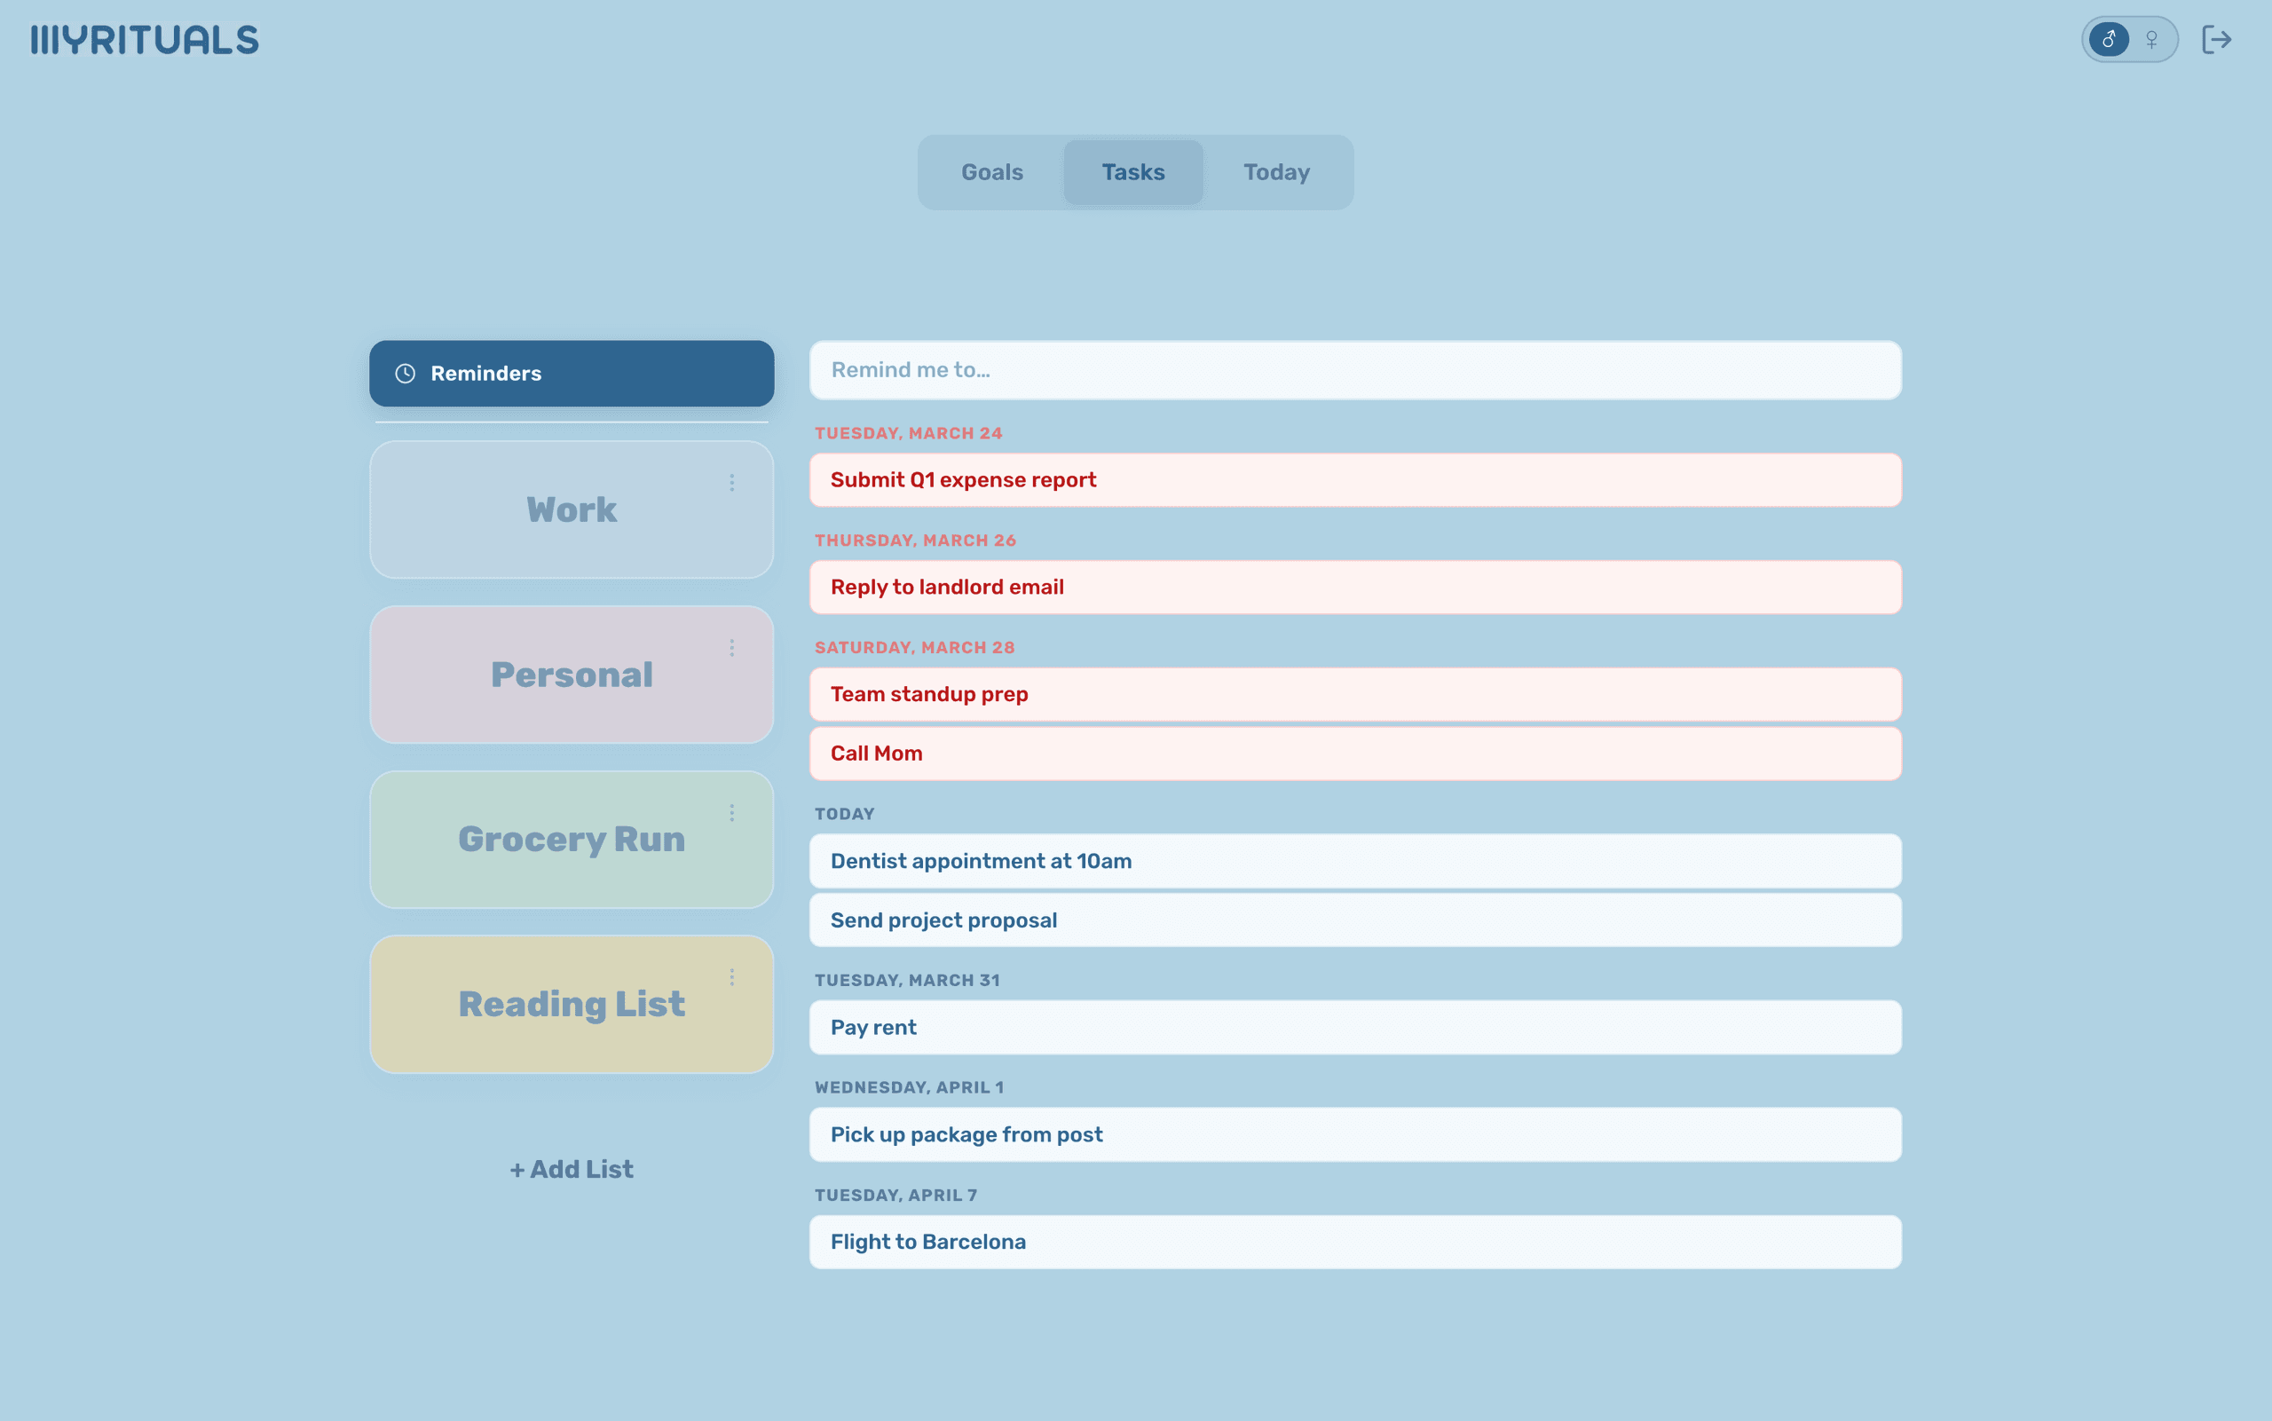Switch the gender toggle to female
2272x1421 pixels.
(2150, 39)
